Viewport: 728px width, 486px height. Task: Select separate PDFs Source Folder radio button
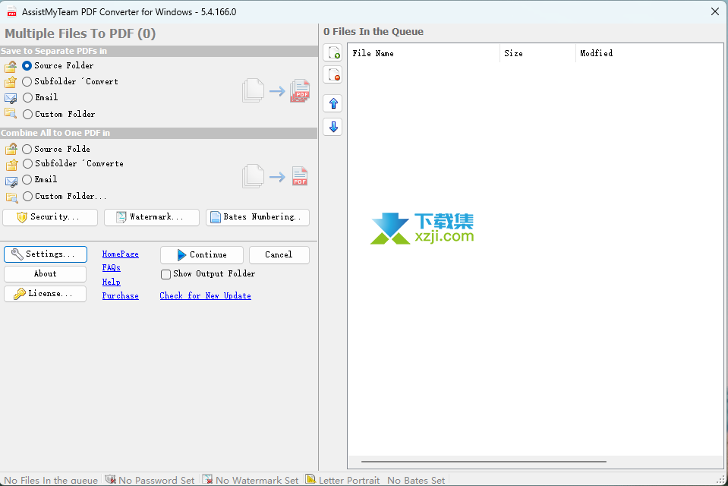point(27,66)
